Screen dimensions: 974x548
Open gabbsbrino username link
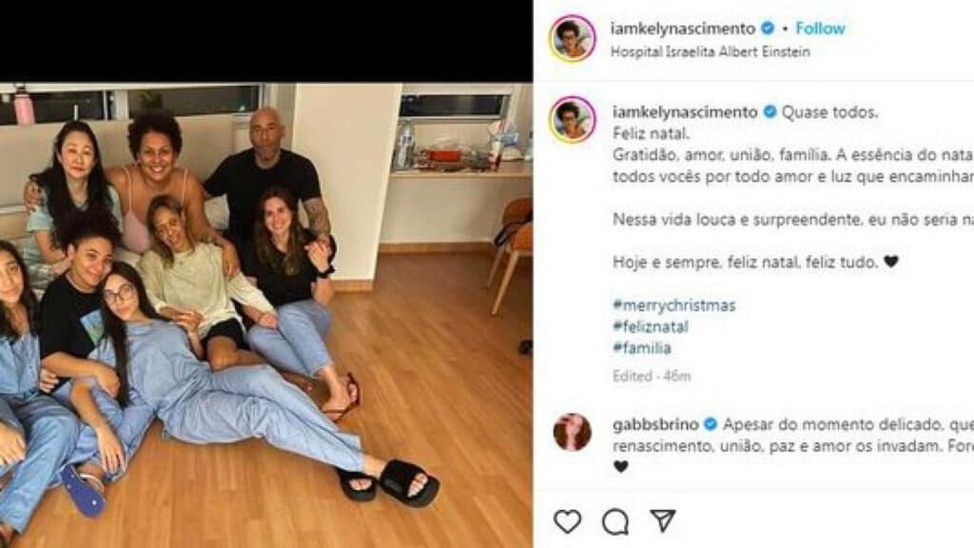point(655,424)
